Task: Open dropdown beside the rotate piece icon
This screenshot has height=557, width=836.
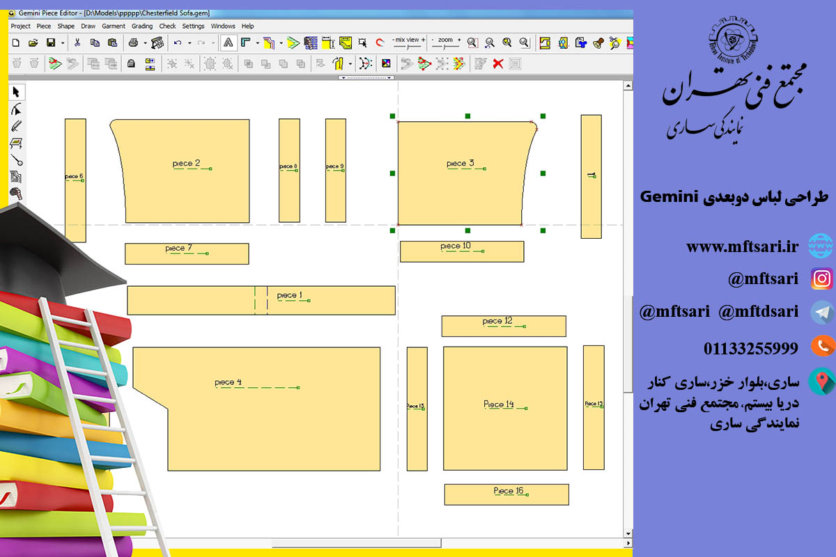Action: pos(350,63)
